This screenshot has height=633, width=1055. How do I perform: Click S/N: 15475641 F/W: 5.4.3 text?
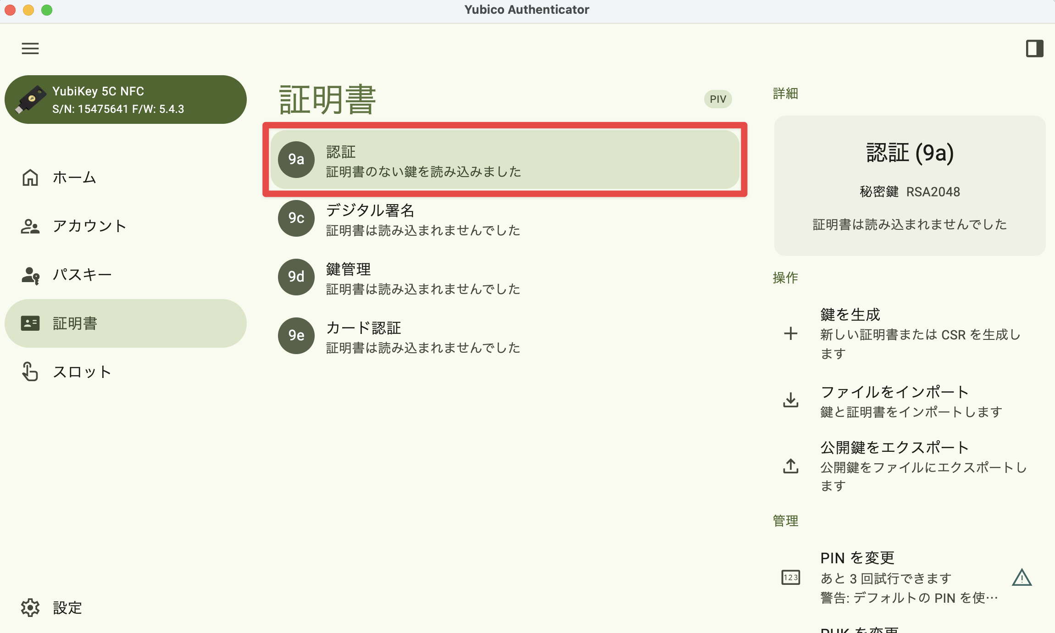tap(118, 109)
